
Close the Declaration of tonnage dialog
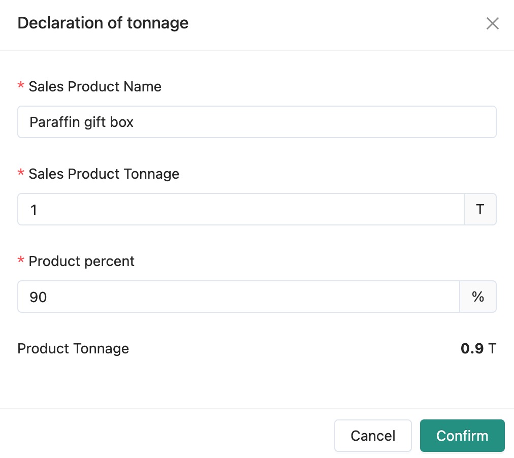click(492, 23)
